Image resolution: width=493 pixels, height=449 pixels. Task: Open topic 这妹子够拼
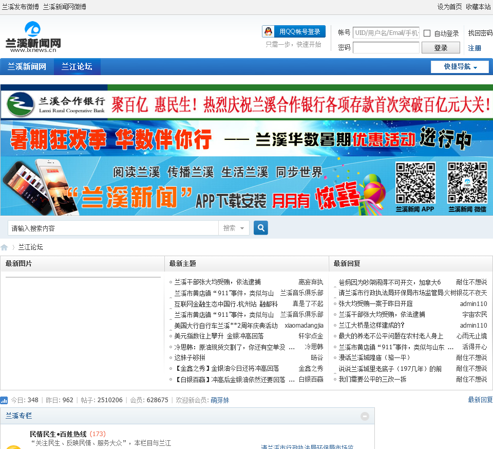pos(189,357)
